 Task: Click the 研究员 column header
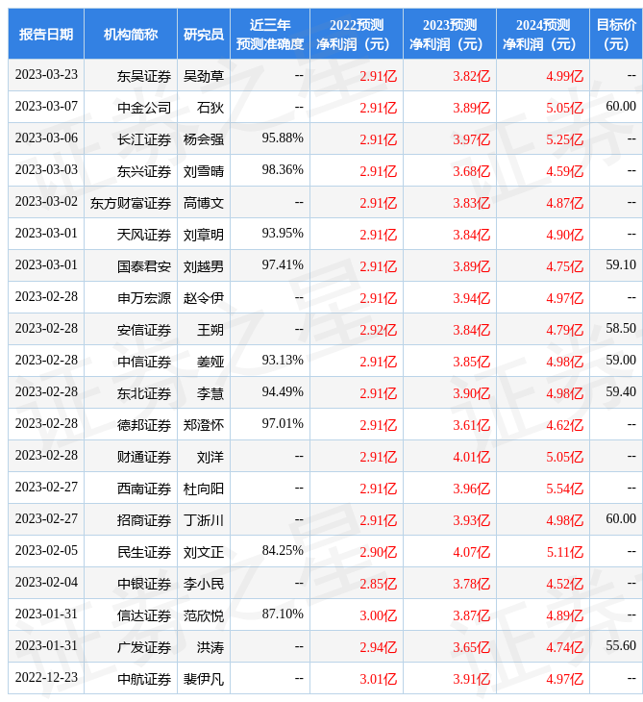tap(204, 34)
